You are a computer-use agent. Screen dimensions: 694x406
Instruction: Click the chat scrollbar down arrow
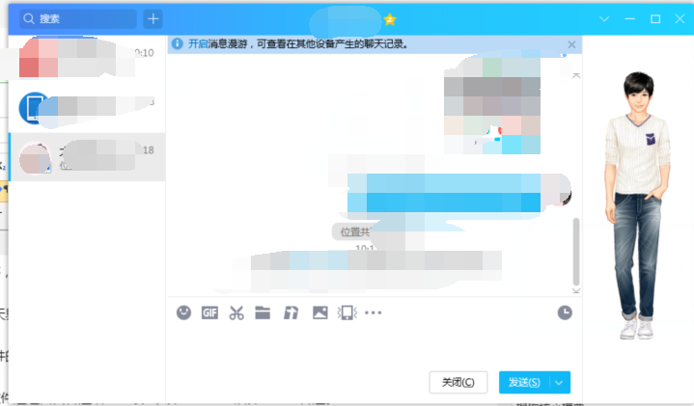[576, 290]
